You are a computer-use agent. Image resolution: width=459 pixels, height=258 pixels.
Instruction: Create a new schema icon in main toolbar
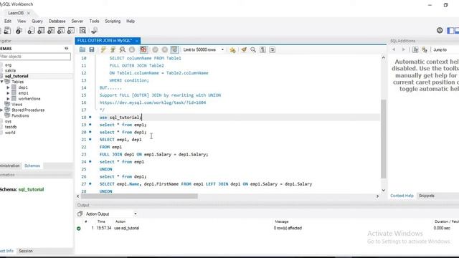point(31,30)
